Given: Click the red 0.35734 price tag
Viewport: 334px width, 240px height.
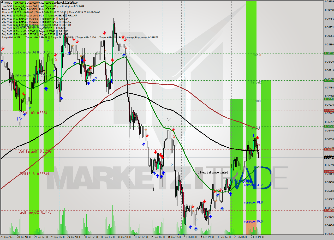Looking at the screenshot, I should [329, 171].
